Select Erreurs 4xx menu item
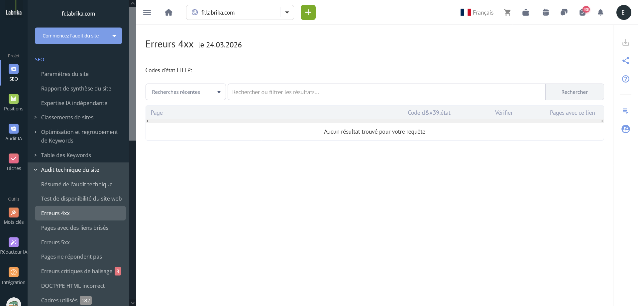The width and height of the screenshot is (638, 306). [x=80, y=213]
